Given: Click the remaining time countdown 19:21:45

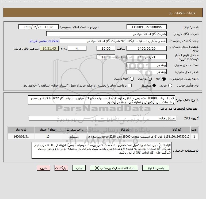Looking at the screenshot, I should tap(49, 48).
